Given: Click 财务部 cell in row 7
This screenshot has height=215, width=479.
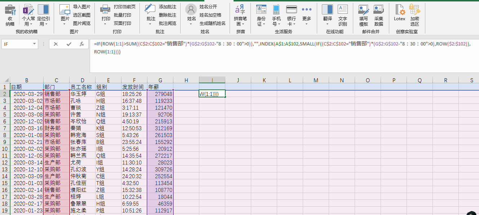Looking at the screenshot, I should (x=56, y=128).
